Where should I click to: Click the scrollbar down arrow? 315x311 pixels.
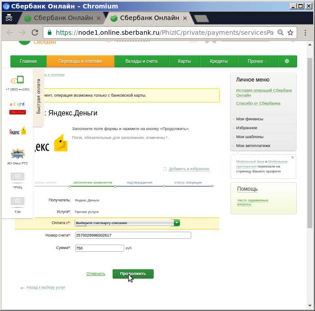pyautogui.click(x=310, y=306)
